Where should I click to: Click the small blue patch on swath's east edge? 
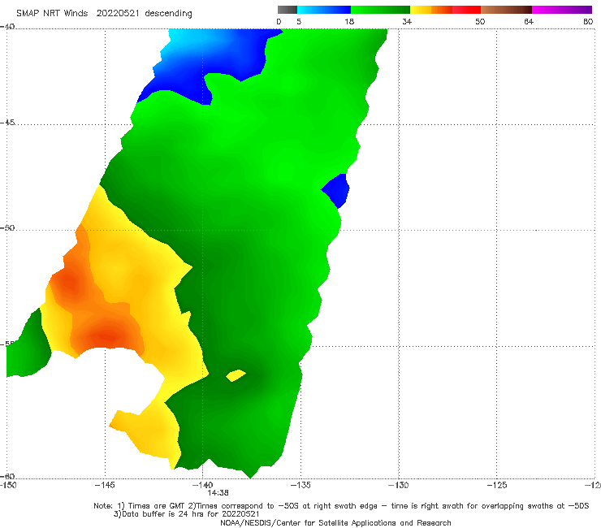coord(336,191)
